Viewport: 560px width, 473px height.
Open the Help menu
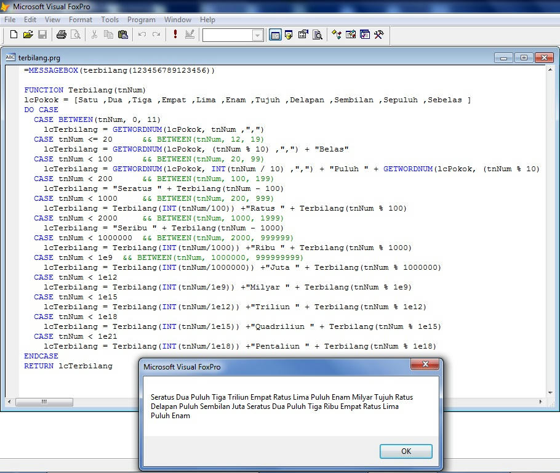coord(207,20)
